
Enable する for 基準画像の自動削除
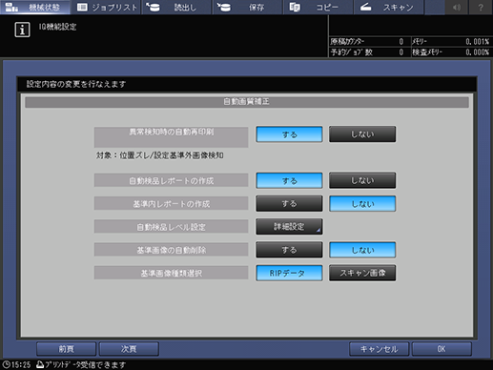289,250
